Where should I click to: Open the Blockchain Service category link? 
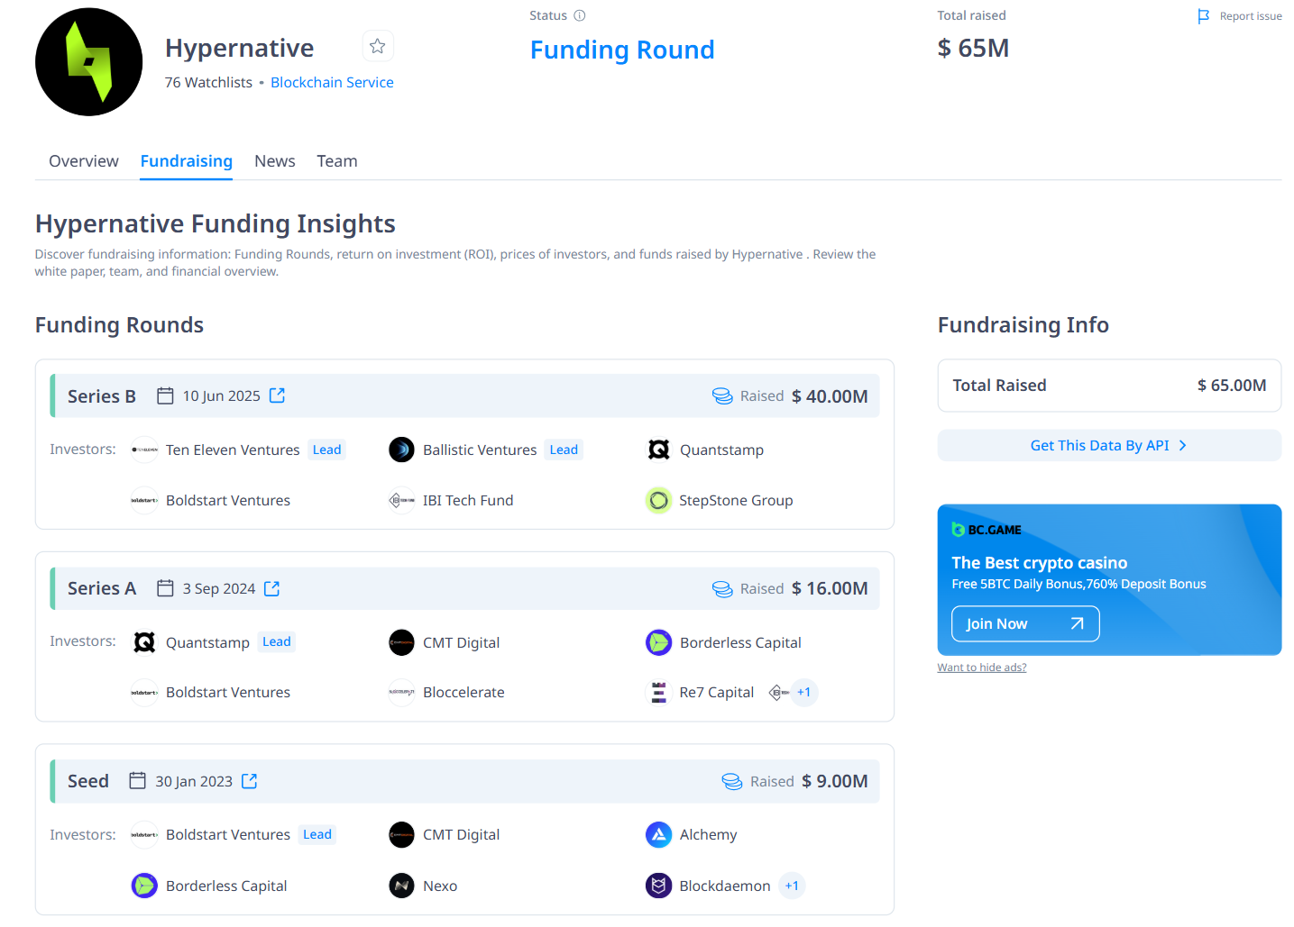[x=332, y=82]
